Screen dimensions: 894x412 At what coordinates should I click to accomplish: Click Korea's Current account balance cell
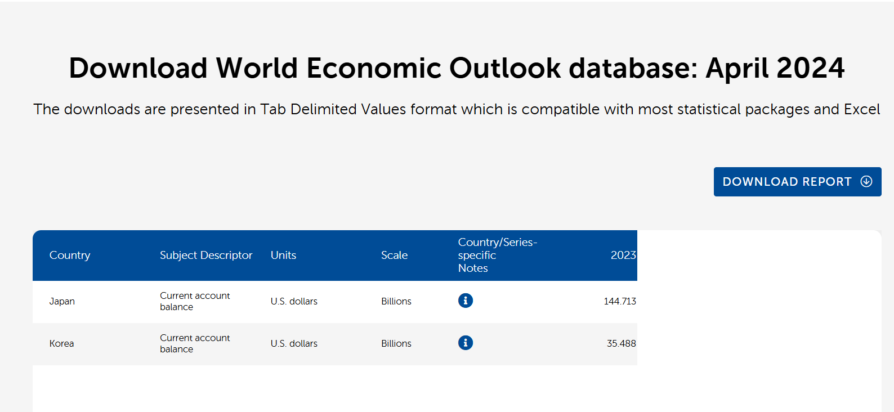point(195,343)
